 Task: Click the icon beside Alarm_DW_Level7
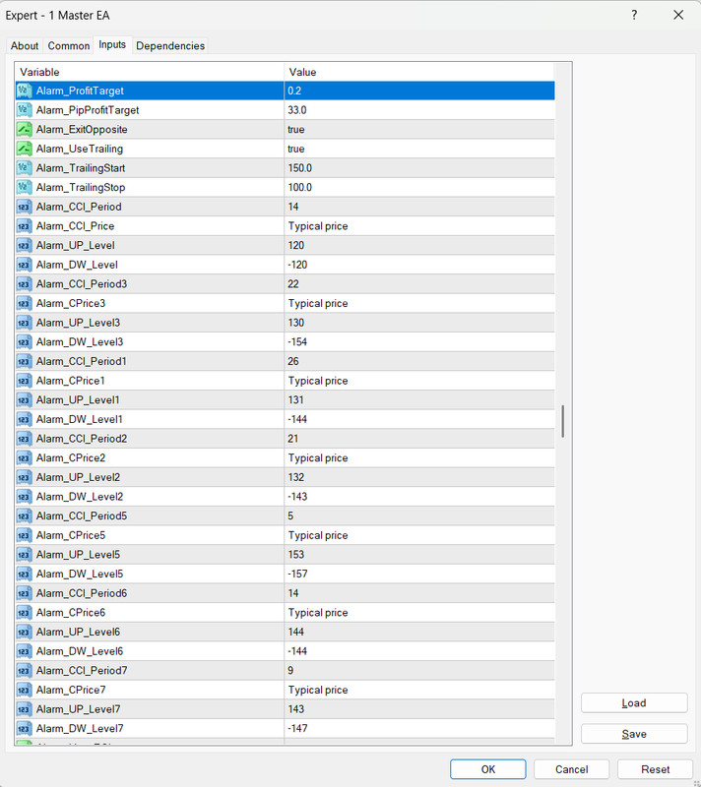pos(24,728)
